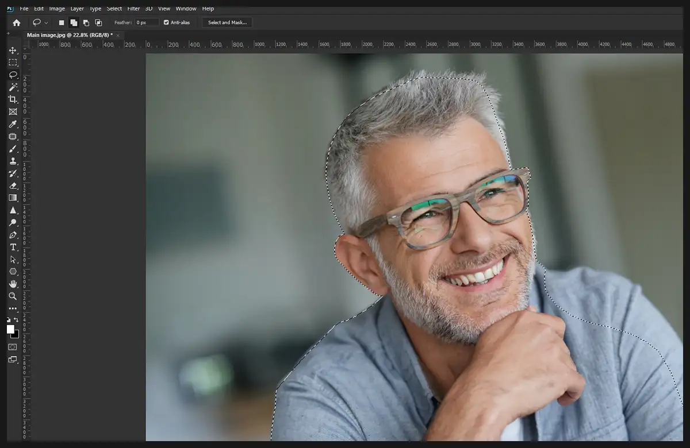Switch to Main image.jpg document tab
Viewport: 690px width, 448px height.
tap(70, 35)
